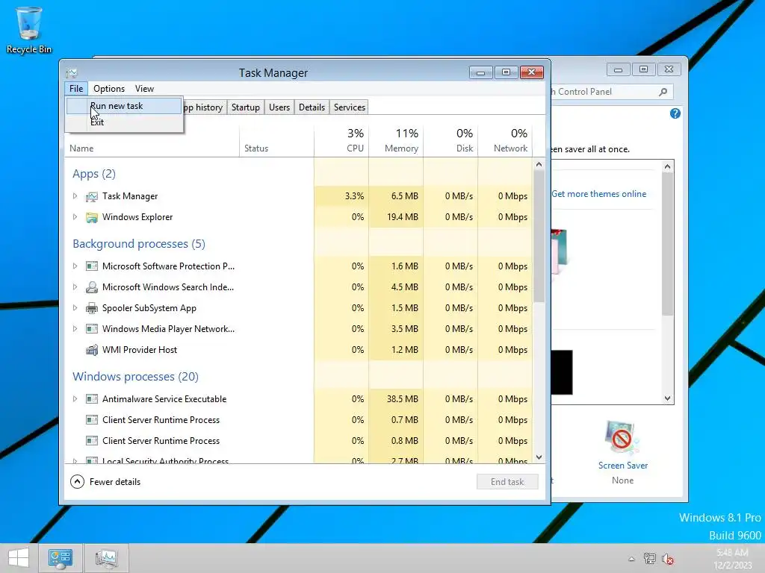This screenshot has width=765, height=573.
Task: Click the 0.8 MB Client Server Runtime icon
Action: pos(92,441)
